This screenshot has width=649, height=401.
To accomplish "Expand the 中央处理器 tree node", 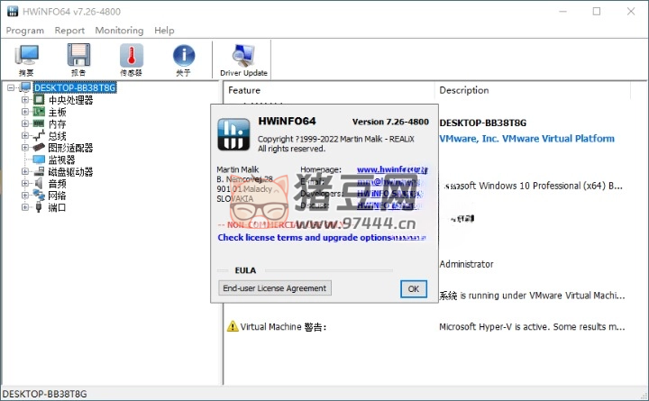I will [25, 100].
